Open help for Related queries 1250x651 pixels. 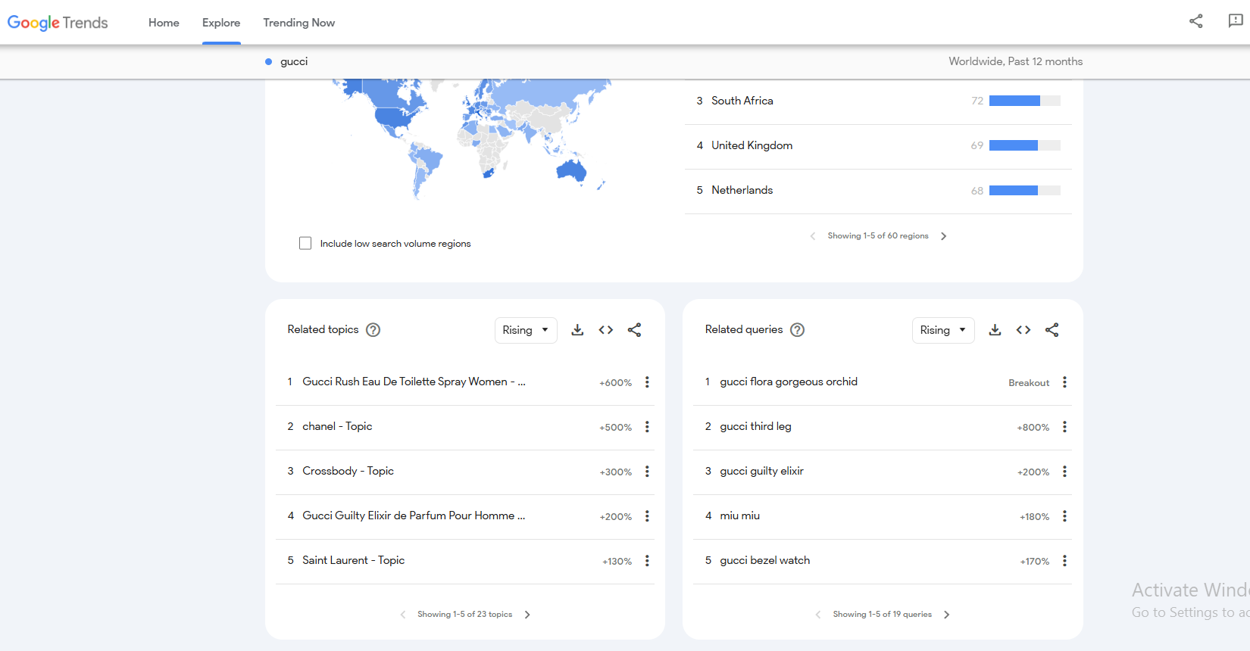pos(797,330)
